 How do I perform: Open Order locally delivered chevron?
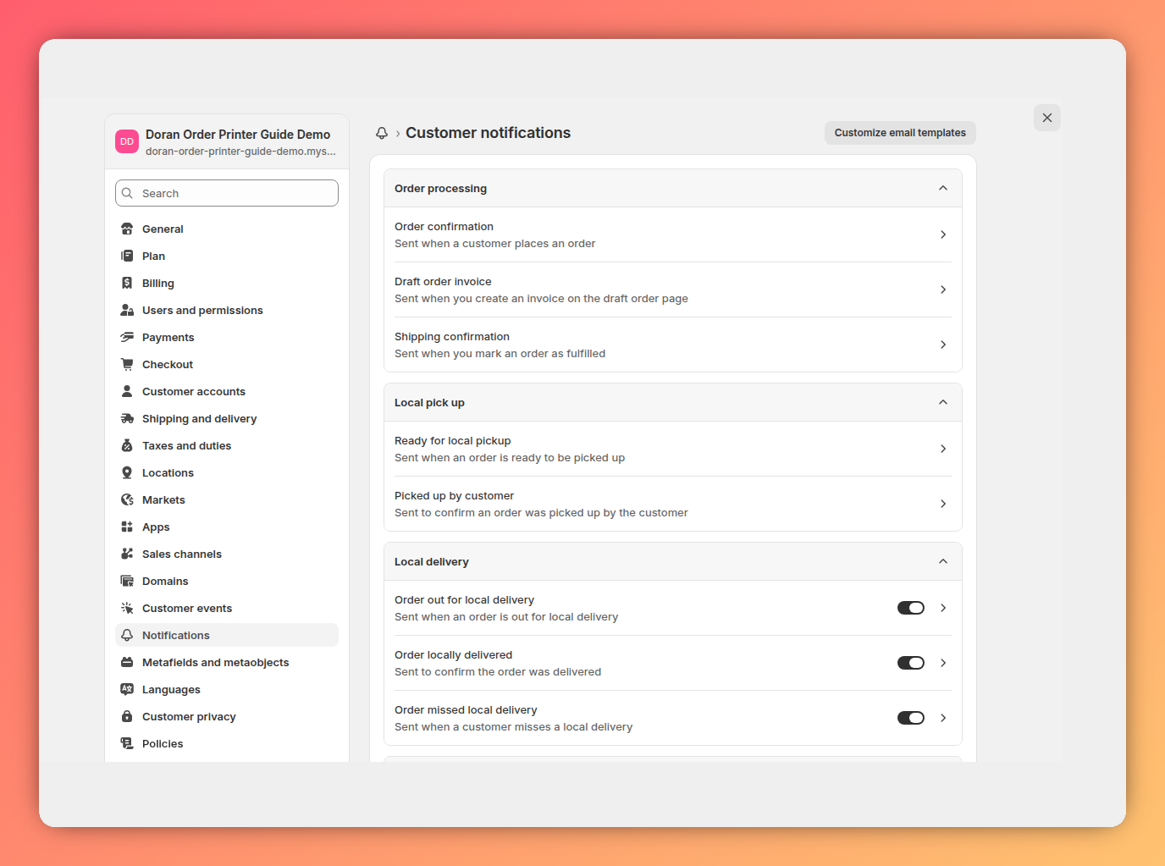coord(943,663)
